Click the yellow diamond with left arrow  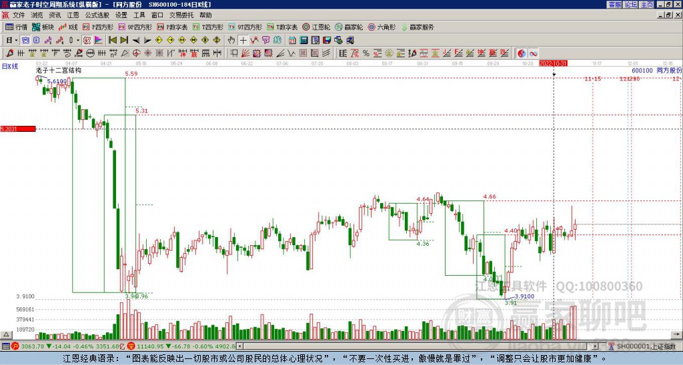(159, 40)
